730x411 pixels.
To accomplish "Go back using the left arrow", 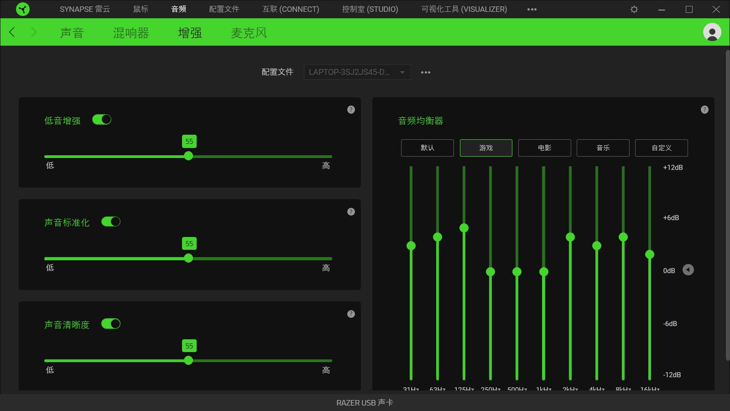I will click(x=12, y=32).
